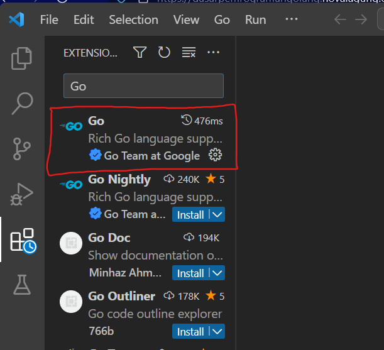Refresh the extensions list

point(164,52)
